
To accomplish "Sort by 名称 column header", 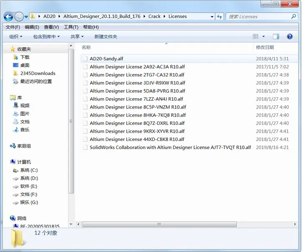I will (x=86, y=47).
